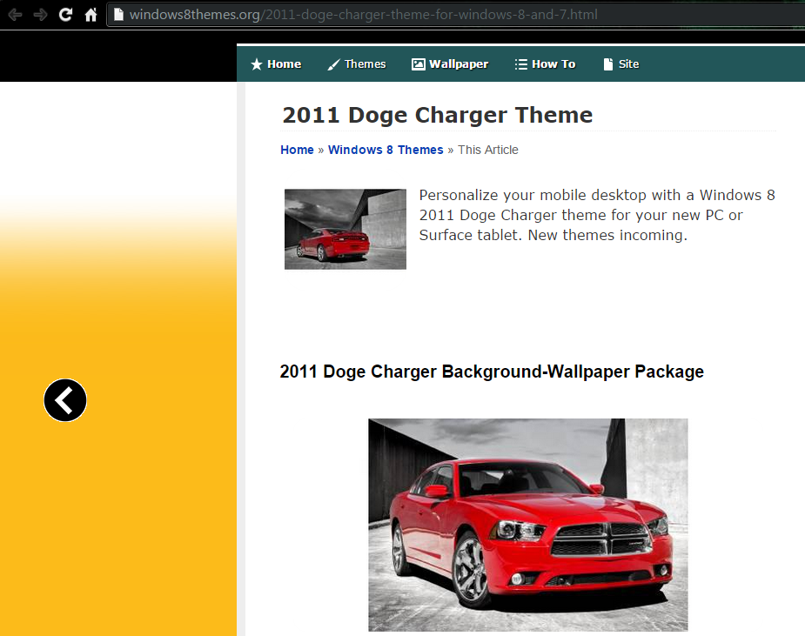The height and width of the screenshot is (636, 805).
Task: Click the black circular left-chevron button
Action: tap(65, 400)
